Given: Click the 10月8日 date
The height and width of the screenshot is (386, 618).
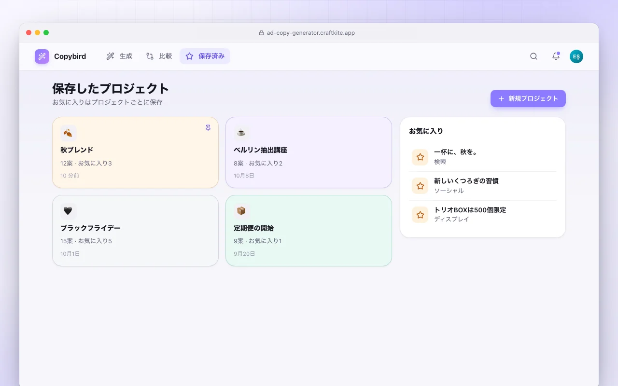Looking at the screenshot, I should tap(244, 176).
